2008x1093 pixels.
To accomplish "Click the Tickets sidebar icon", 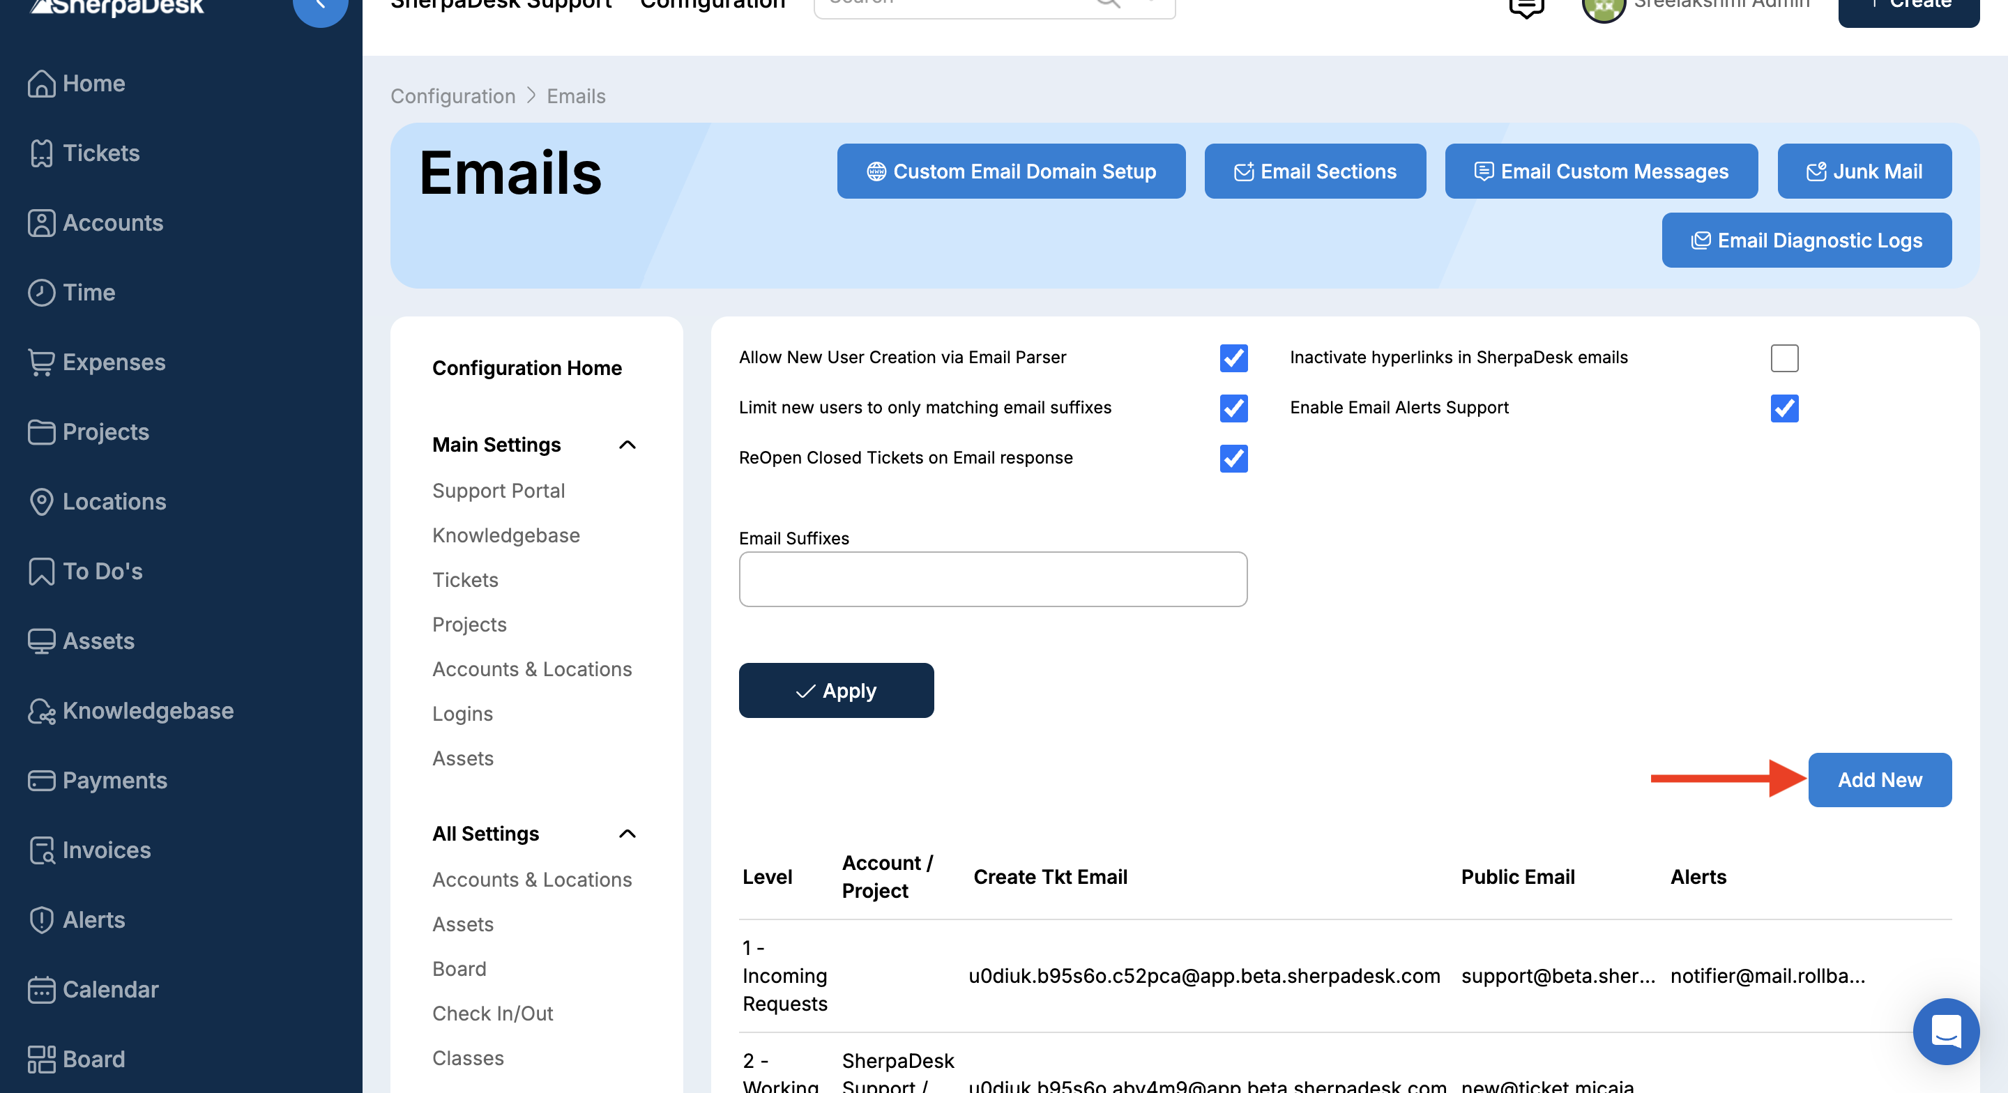I will click(x=41, y=153).
